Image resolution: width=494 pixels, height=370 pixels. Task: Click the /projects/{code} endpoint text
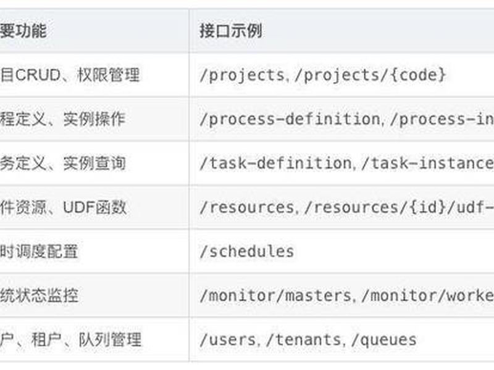pyautogui.click(x=370, y=75)
